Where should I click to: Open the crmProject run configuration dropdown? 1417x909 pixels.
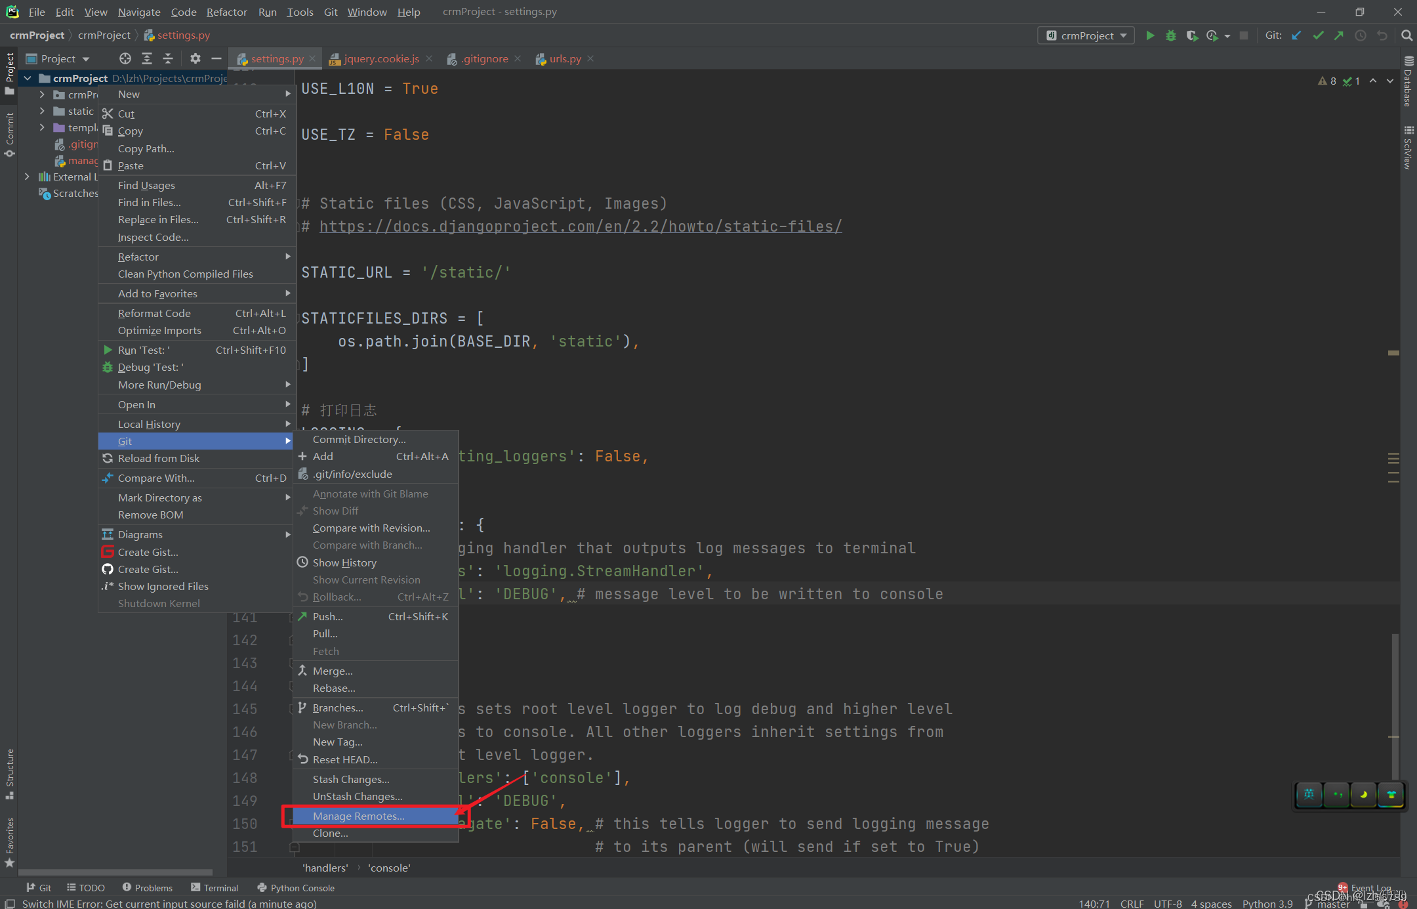click(1086, 35)
